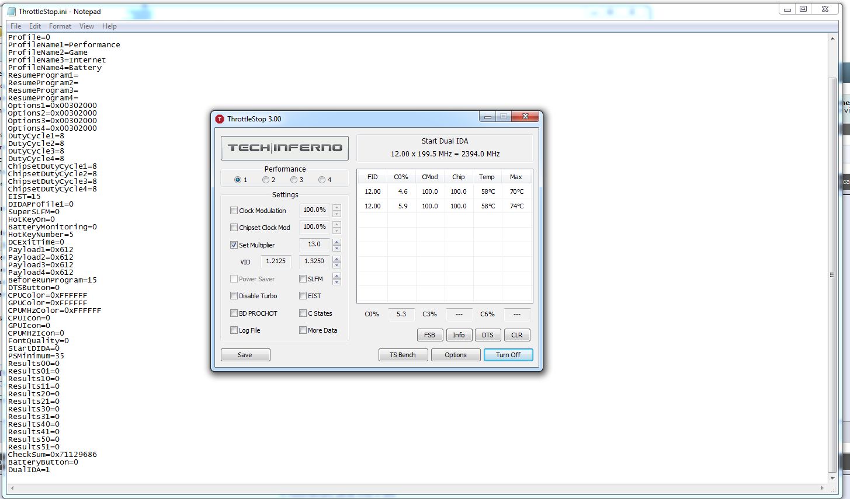Lower the multiplier value with down arrow
Image resolution: width=850 pixels, height=499 pixels.
[336, 249]
